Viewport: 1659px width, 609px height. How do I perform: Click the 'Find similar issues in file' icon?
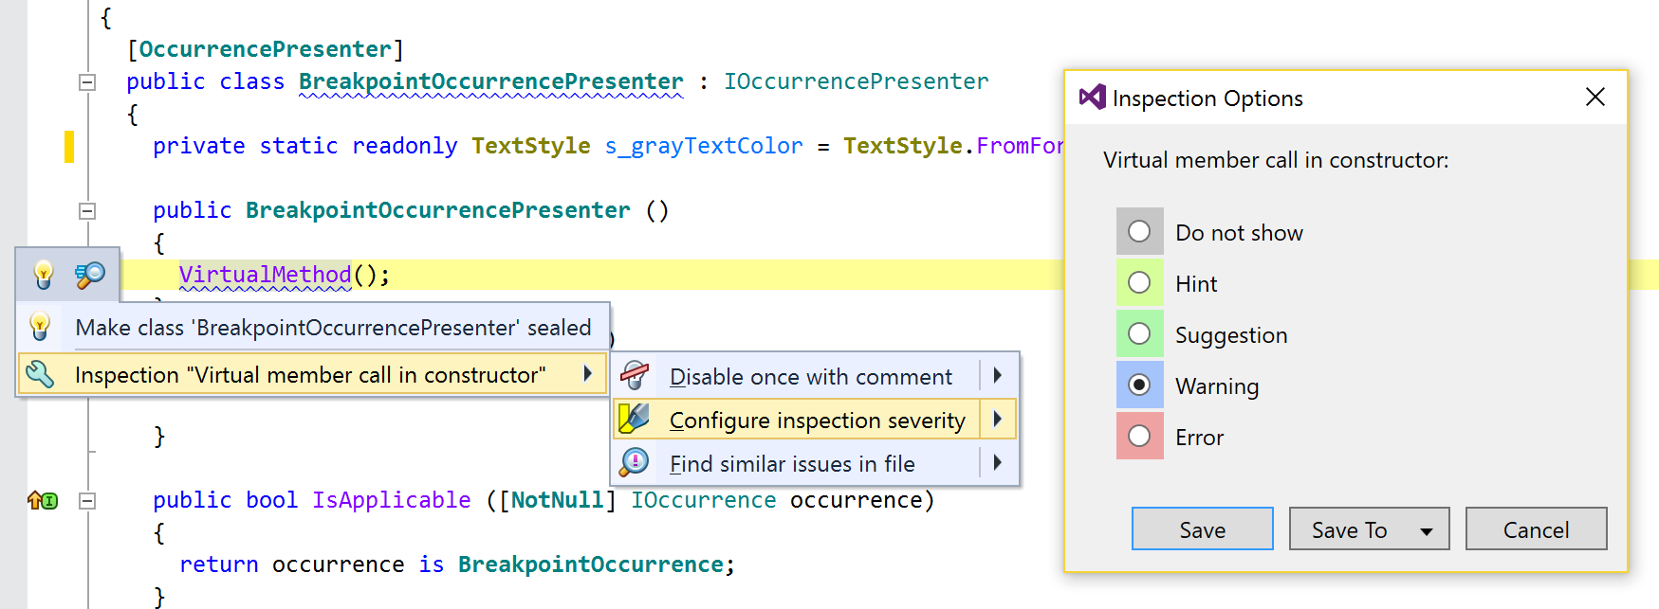click(x=635, y=462)
